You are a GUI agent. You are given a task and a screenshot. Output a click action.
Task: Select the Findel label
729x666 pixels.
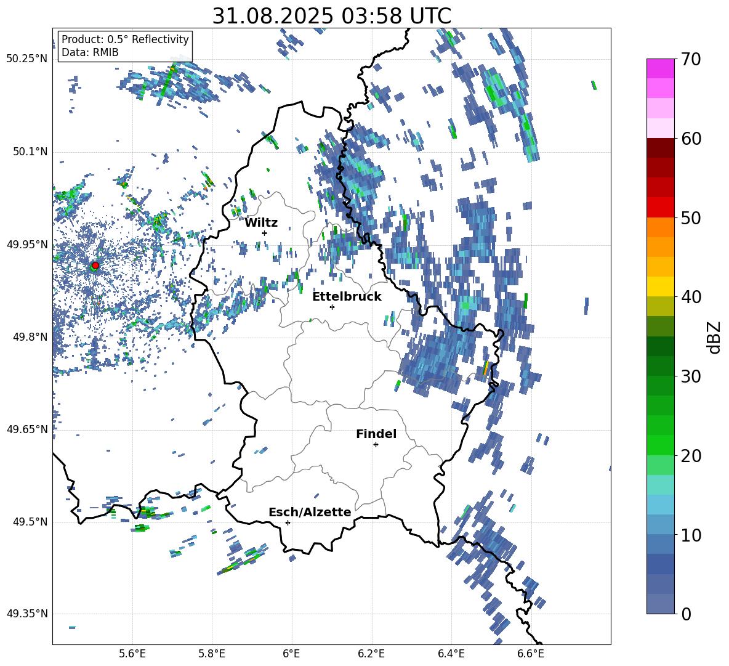[376, 434]
